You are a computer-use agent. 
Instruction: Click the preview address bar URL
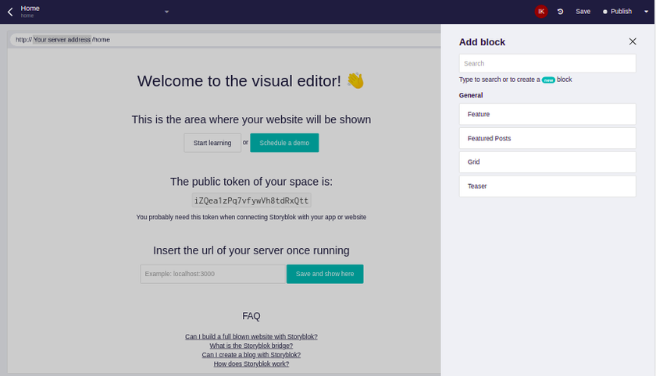[x=62, y=40]
